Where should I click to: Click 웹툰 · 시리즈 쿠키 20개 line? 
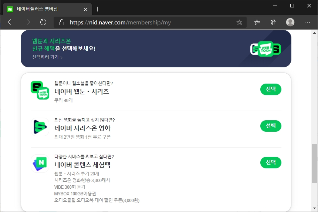pyautogui.click(x=77, y=174)
